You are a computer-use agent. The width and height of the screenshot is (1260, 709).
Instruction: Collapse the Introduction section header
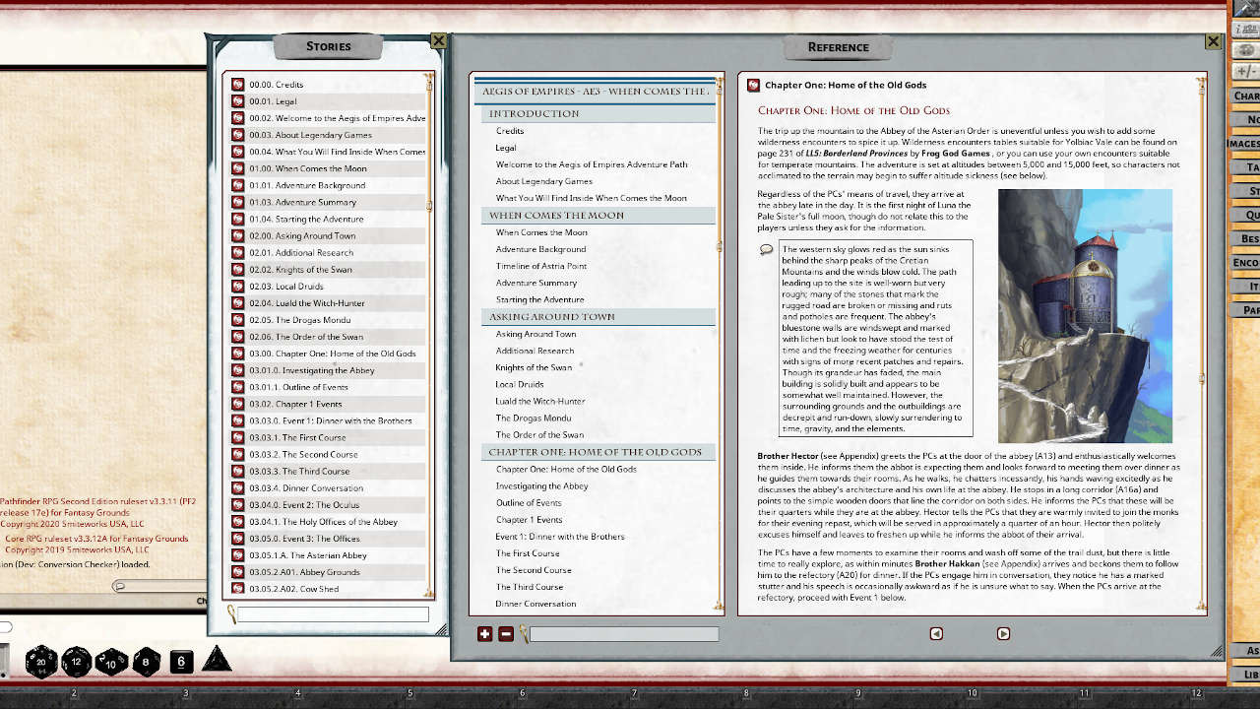pyautogui.click(x=597, y=113)
